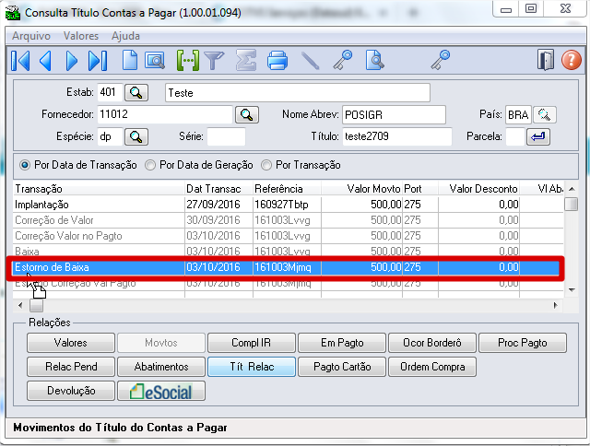This screenshot has width=590, height=446.
Task: Click the Parcela enter arrow button
Action: pyautogui.click(x=538, y=136)
